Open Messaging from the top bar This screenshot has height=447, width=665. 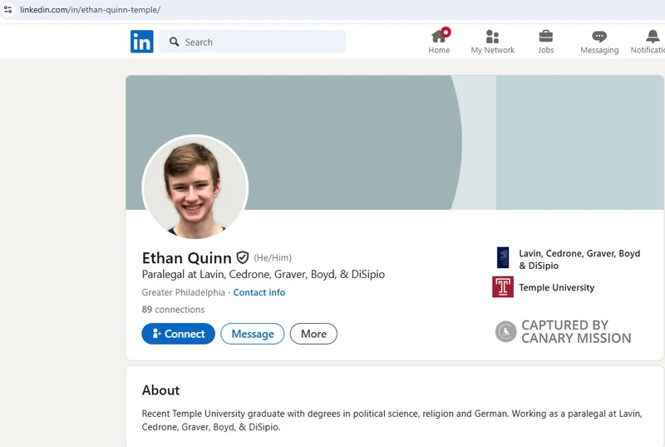point(599,42)
